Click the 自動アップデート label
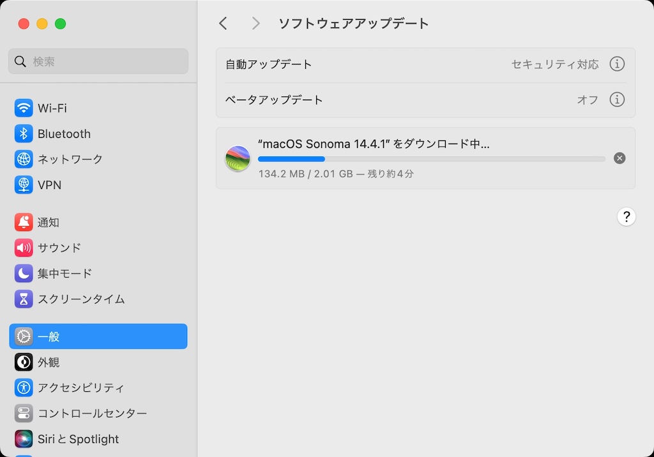Image resolution: width=654 pixels, height=457 pixels. [269, 64]
